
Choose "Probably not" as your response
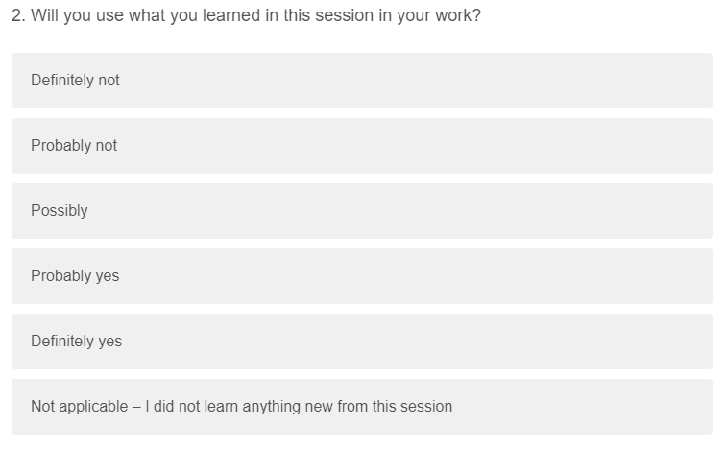point(362,146)
